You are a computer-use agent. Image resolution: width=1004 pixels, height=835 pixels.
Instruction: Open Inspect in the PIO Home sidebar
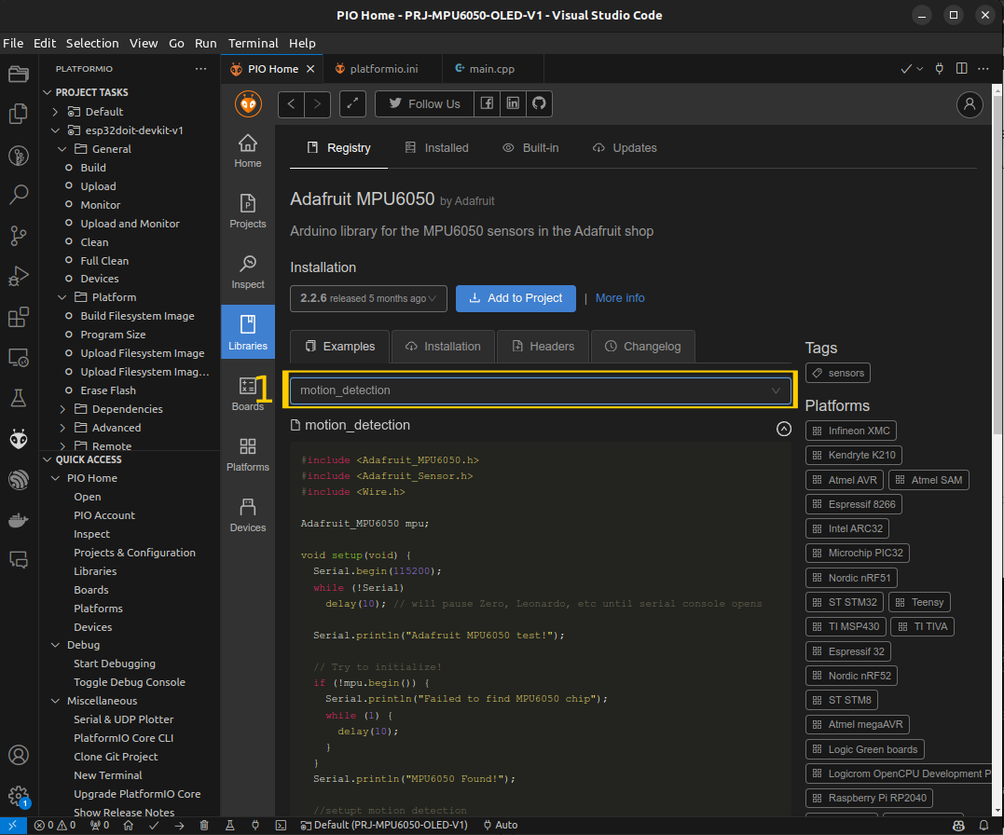click(x=248, y=272)
